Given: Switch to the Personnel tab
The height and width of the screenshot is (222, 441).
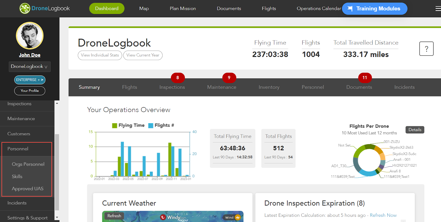Looking at the screenshot, I should pos(313,87).
